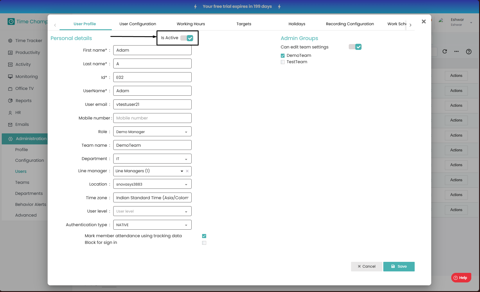Open the Recording Configuration tab

pyautogui.click(x=350, y=24)
